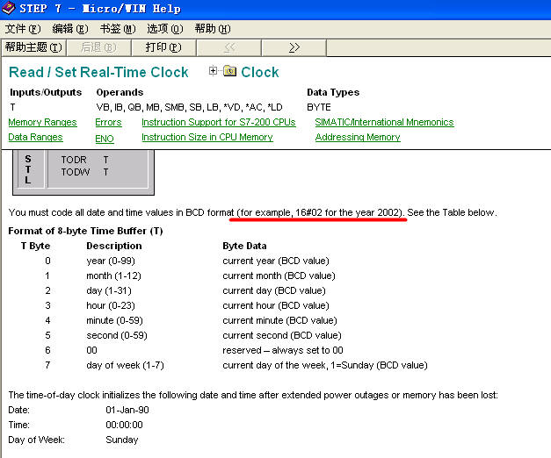Screen dimensions: 551x458
Task: Click the 帮助主题 (Help Topics) button
Action: click(x=33, y=47)
